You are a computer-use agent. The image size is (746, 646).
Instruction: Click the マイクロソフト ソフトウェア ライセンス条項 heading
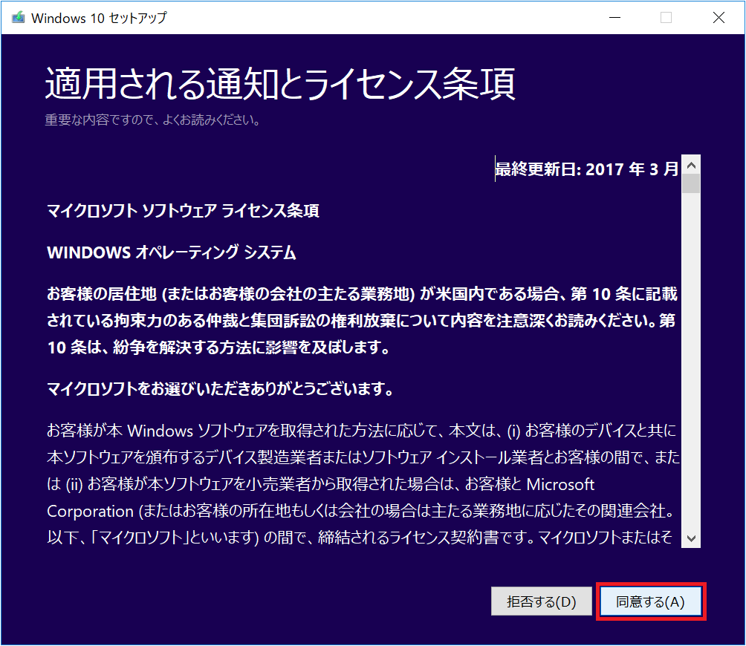tap(183, 211)
